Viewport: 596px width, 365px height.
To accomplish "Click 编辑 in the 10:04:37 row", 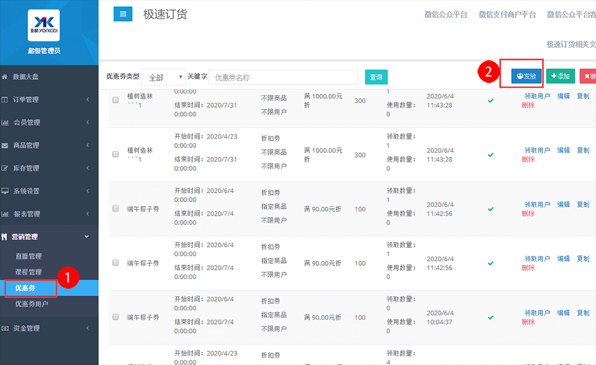I will coord(563,313).
